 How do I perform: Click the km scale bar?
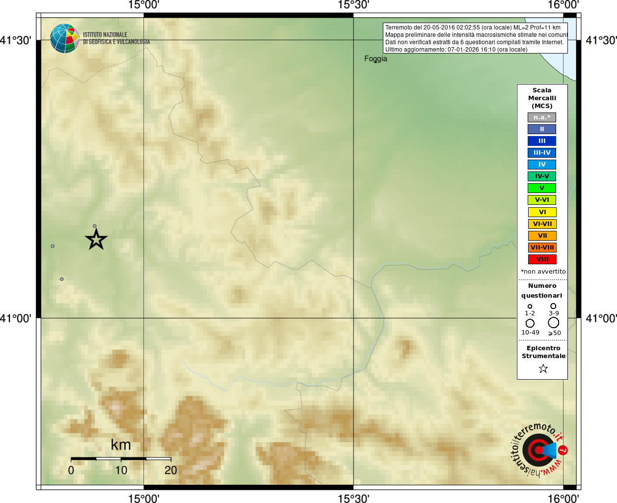click(x=121, y=459)
